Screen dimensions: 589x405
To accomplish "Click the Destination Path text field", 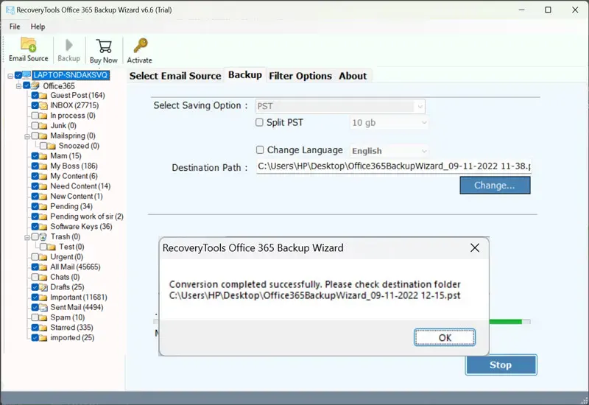I will [x=393, y=167].
